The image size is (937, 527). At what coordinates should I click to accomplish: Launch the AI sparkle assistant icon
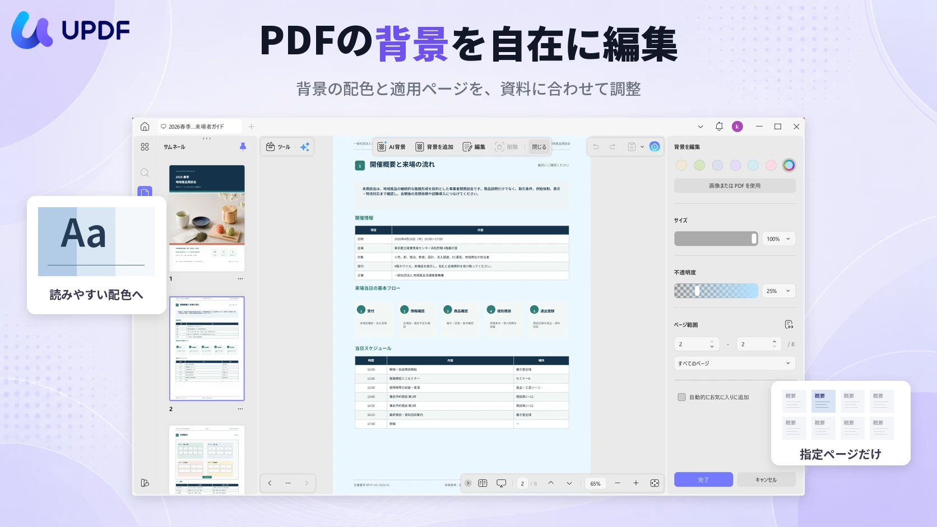[305, 147]
